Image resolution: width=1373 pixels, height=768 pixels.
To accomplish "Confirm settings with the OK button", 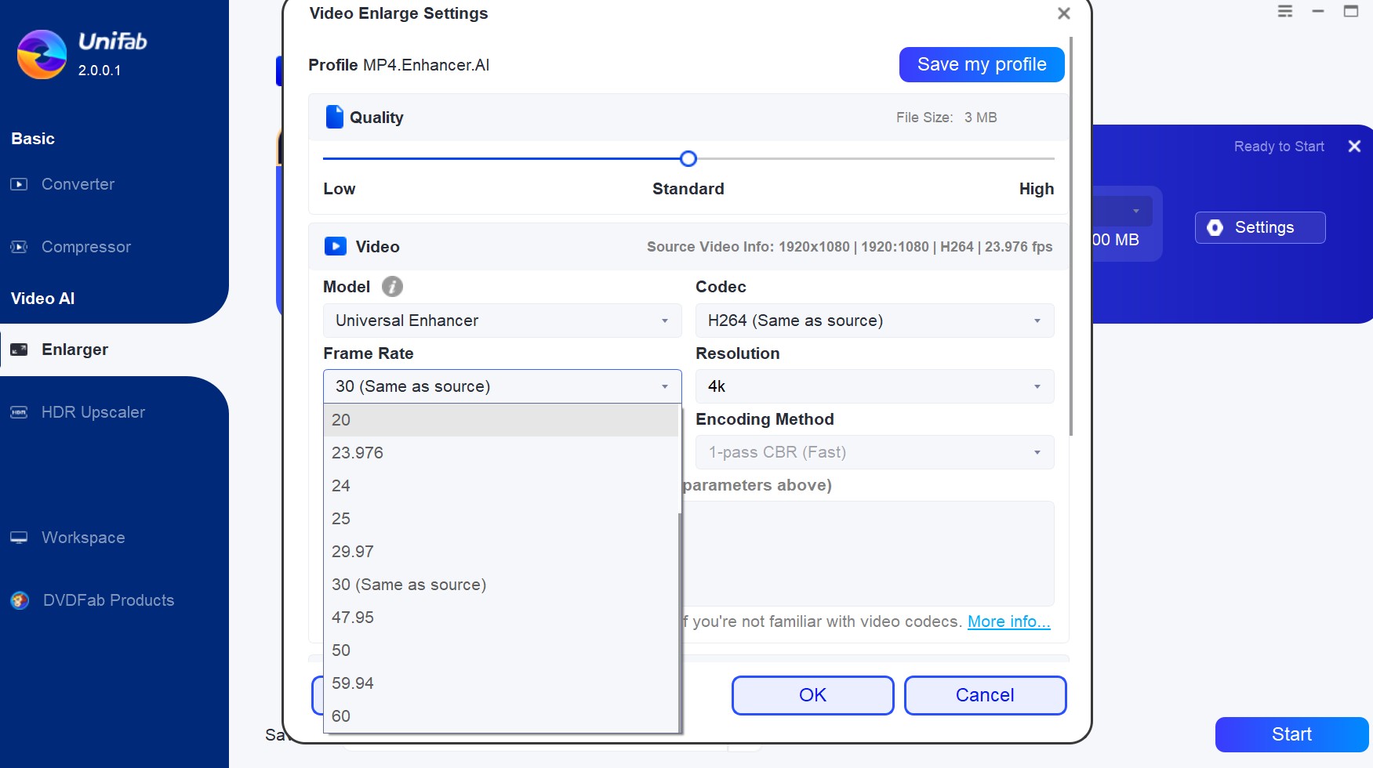I will coord(812,695).
